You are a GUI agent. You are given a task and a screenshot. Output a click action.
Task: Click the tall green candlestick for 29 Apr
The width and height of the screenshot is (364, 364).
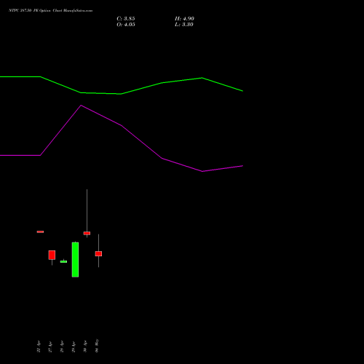click(x=75, y=259)
